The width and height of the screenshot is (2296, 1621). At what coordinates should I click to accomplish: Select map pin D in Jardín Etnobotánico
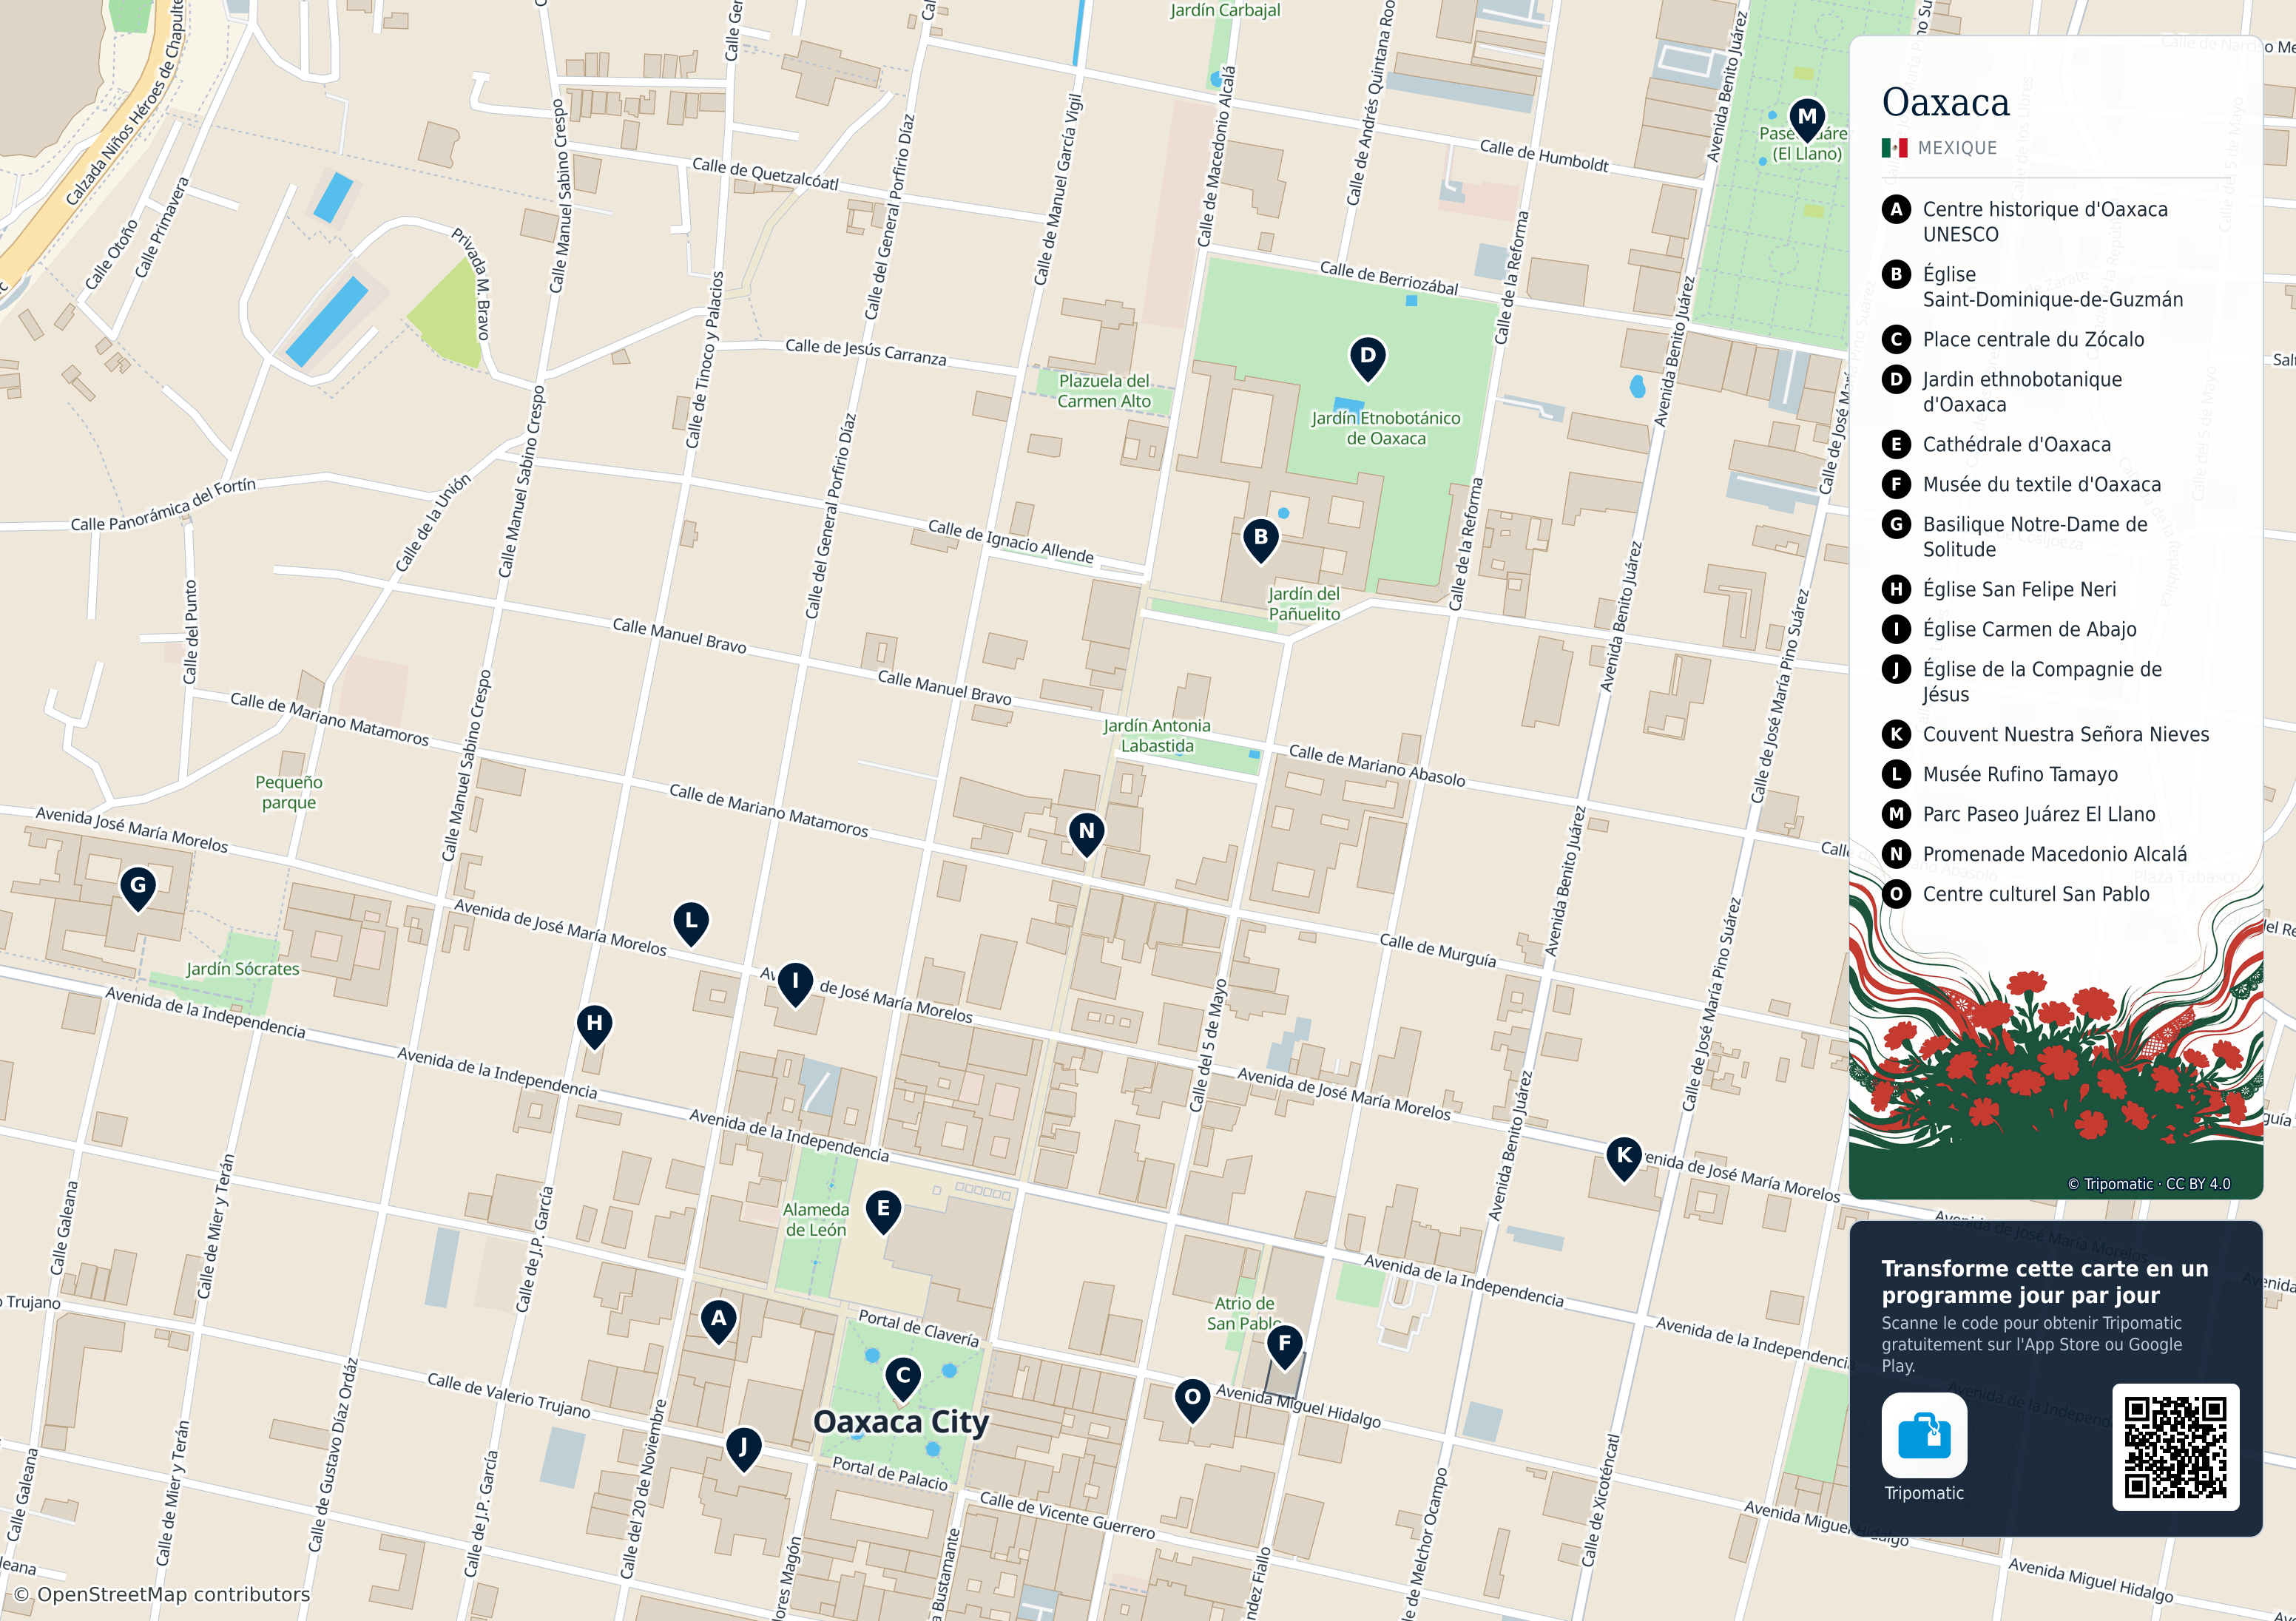tap(1367, 358)
